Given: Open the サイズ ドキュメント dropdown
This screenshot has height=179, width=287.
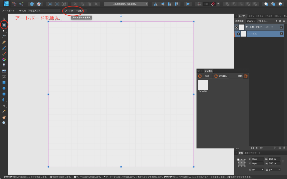Looking at the screenshot, I should point(44,11).
